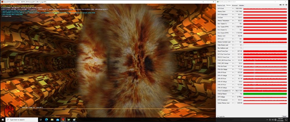Show hidden system tray icons
Image resolution: width=290 pixels, height=122 pixels.
267,120
